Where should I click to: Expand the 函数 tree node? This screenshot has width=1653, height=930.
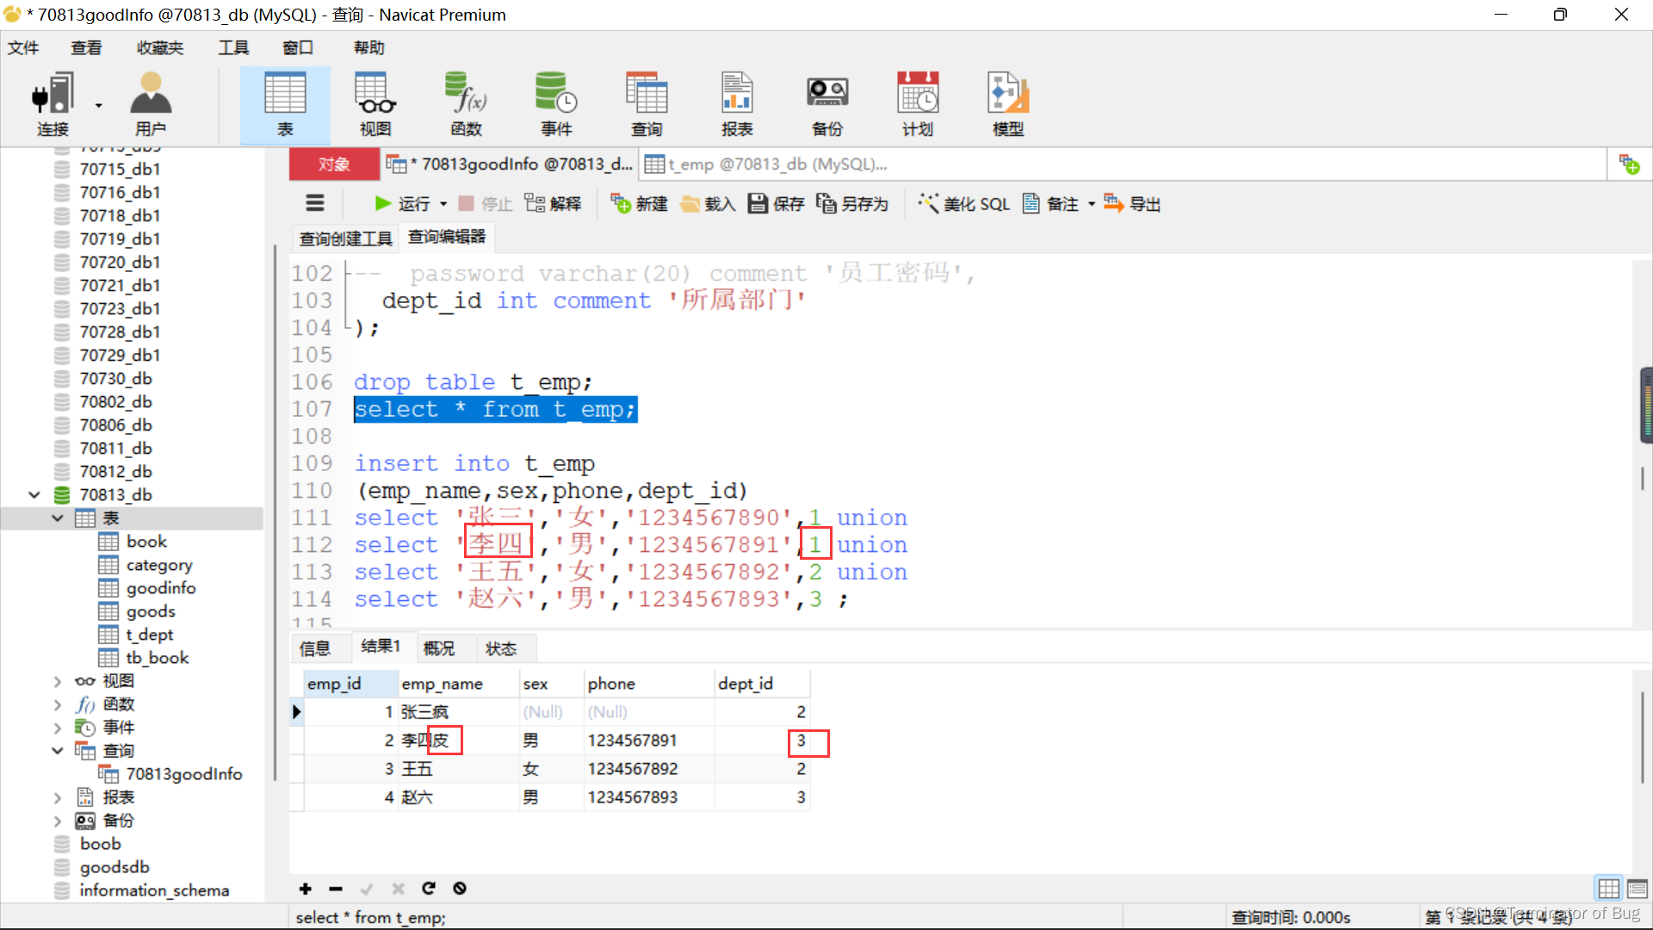(x=57, y=704)
